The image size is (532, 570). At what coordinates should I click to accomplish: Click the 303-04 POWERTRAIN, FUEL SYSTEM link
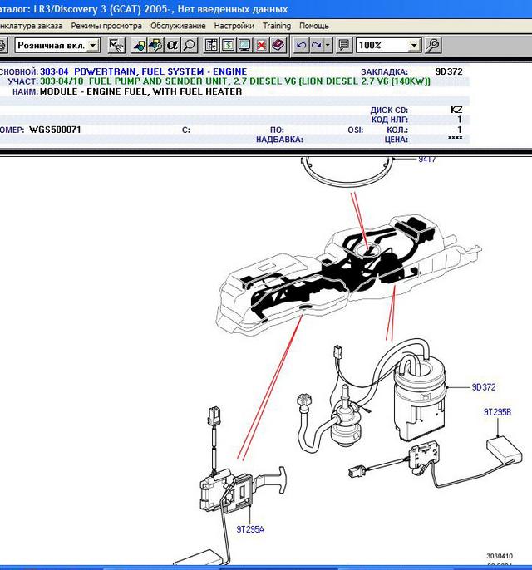tap(143, 71)
